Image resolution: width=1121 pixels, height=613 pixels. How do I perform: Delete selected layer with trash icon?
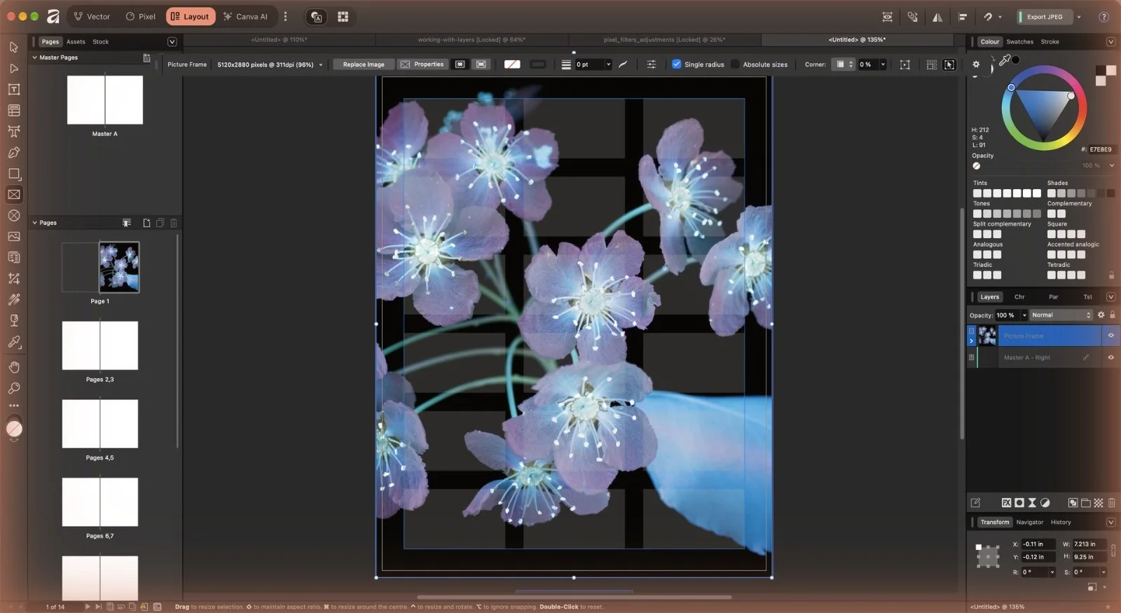tap(1111, 502)
